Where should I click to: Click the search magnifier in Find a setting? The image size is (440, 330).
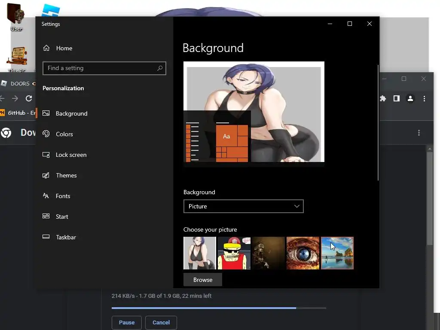(160, 68)
